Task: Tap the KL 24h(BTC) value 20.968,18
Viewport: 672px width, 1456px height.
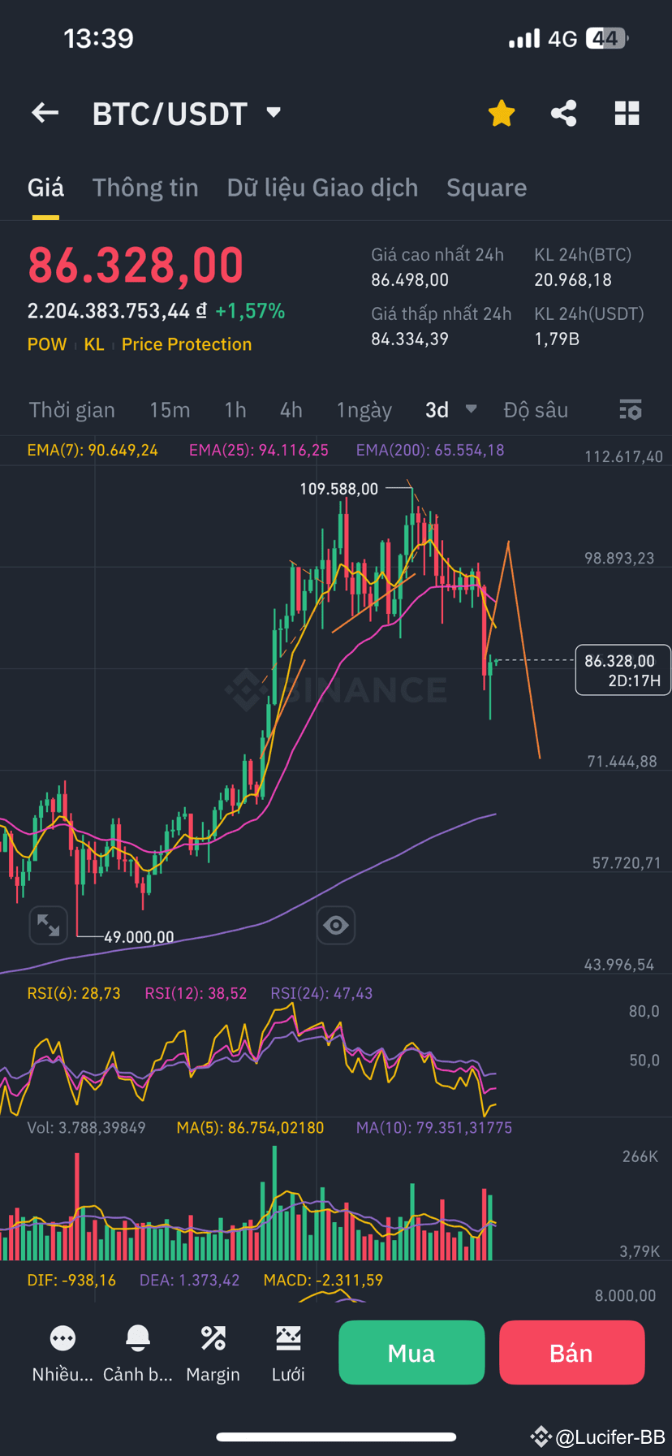Action: 573,280
